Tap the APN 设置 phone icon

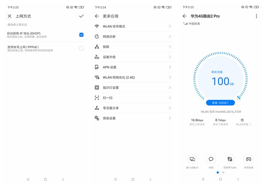(x=97, y=67)
